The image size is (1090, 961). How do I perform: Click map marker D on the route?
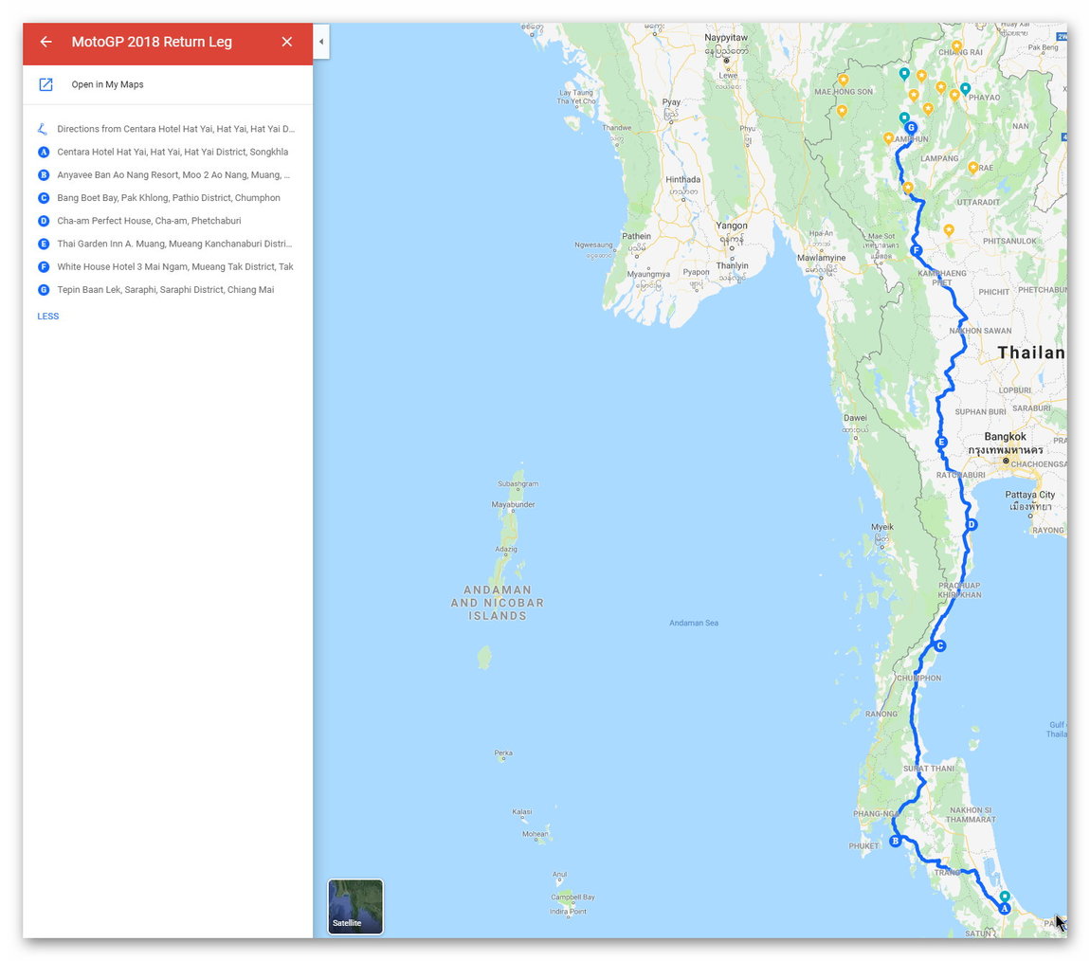971,525
